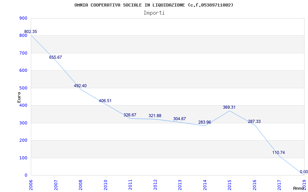
Task: Select the 326.67 value label
Action: [x=130, y=115]
